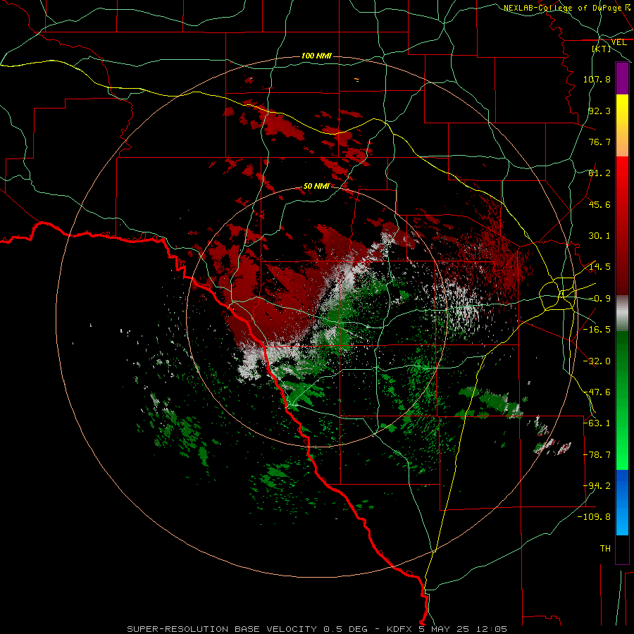This screenshot has height=634, width=634.
Task: Click the 107.8 velocity scale value
Action: click(597, 79)
